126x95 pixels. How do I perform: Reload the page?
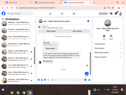12,8
